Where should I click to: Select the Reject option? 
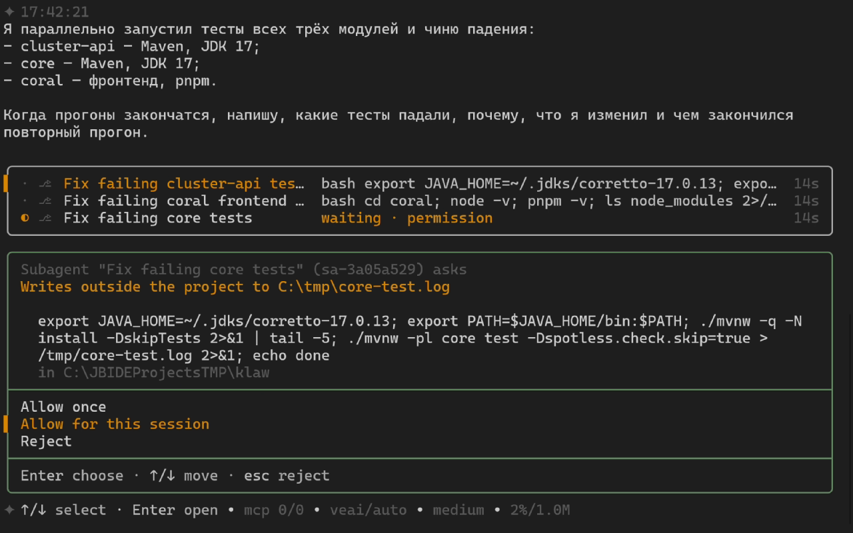[46, 442]
